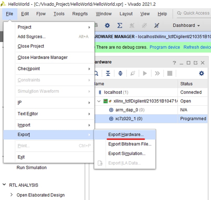Choose Export Hardware...
The image size is (211, 200).
tap(125, 134)
